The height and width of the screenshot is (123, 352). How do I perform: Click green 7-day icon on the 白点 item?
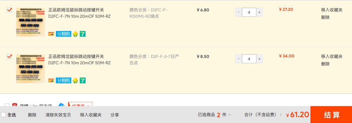(x=82, y=80)
